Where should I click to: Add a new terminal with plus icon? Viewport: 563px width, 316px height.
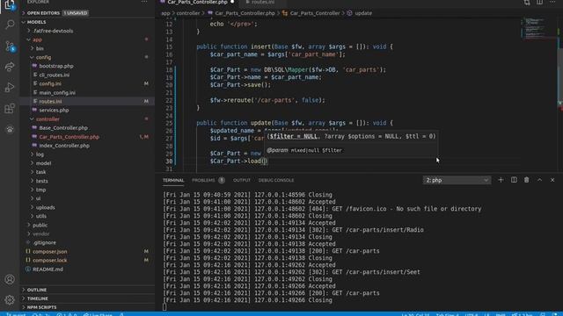pos(501,180)
